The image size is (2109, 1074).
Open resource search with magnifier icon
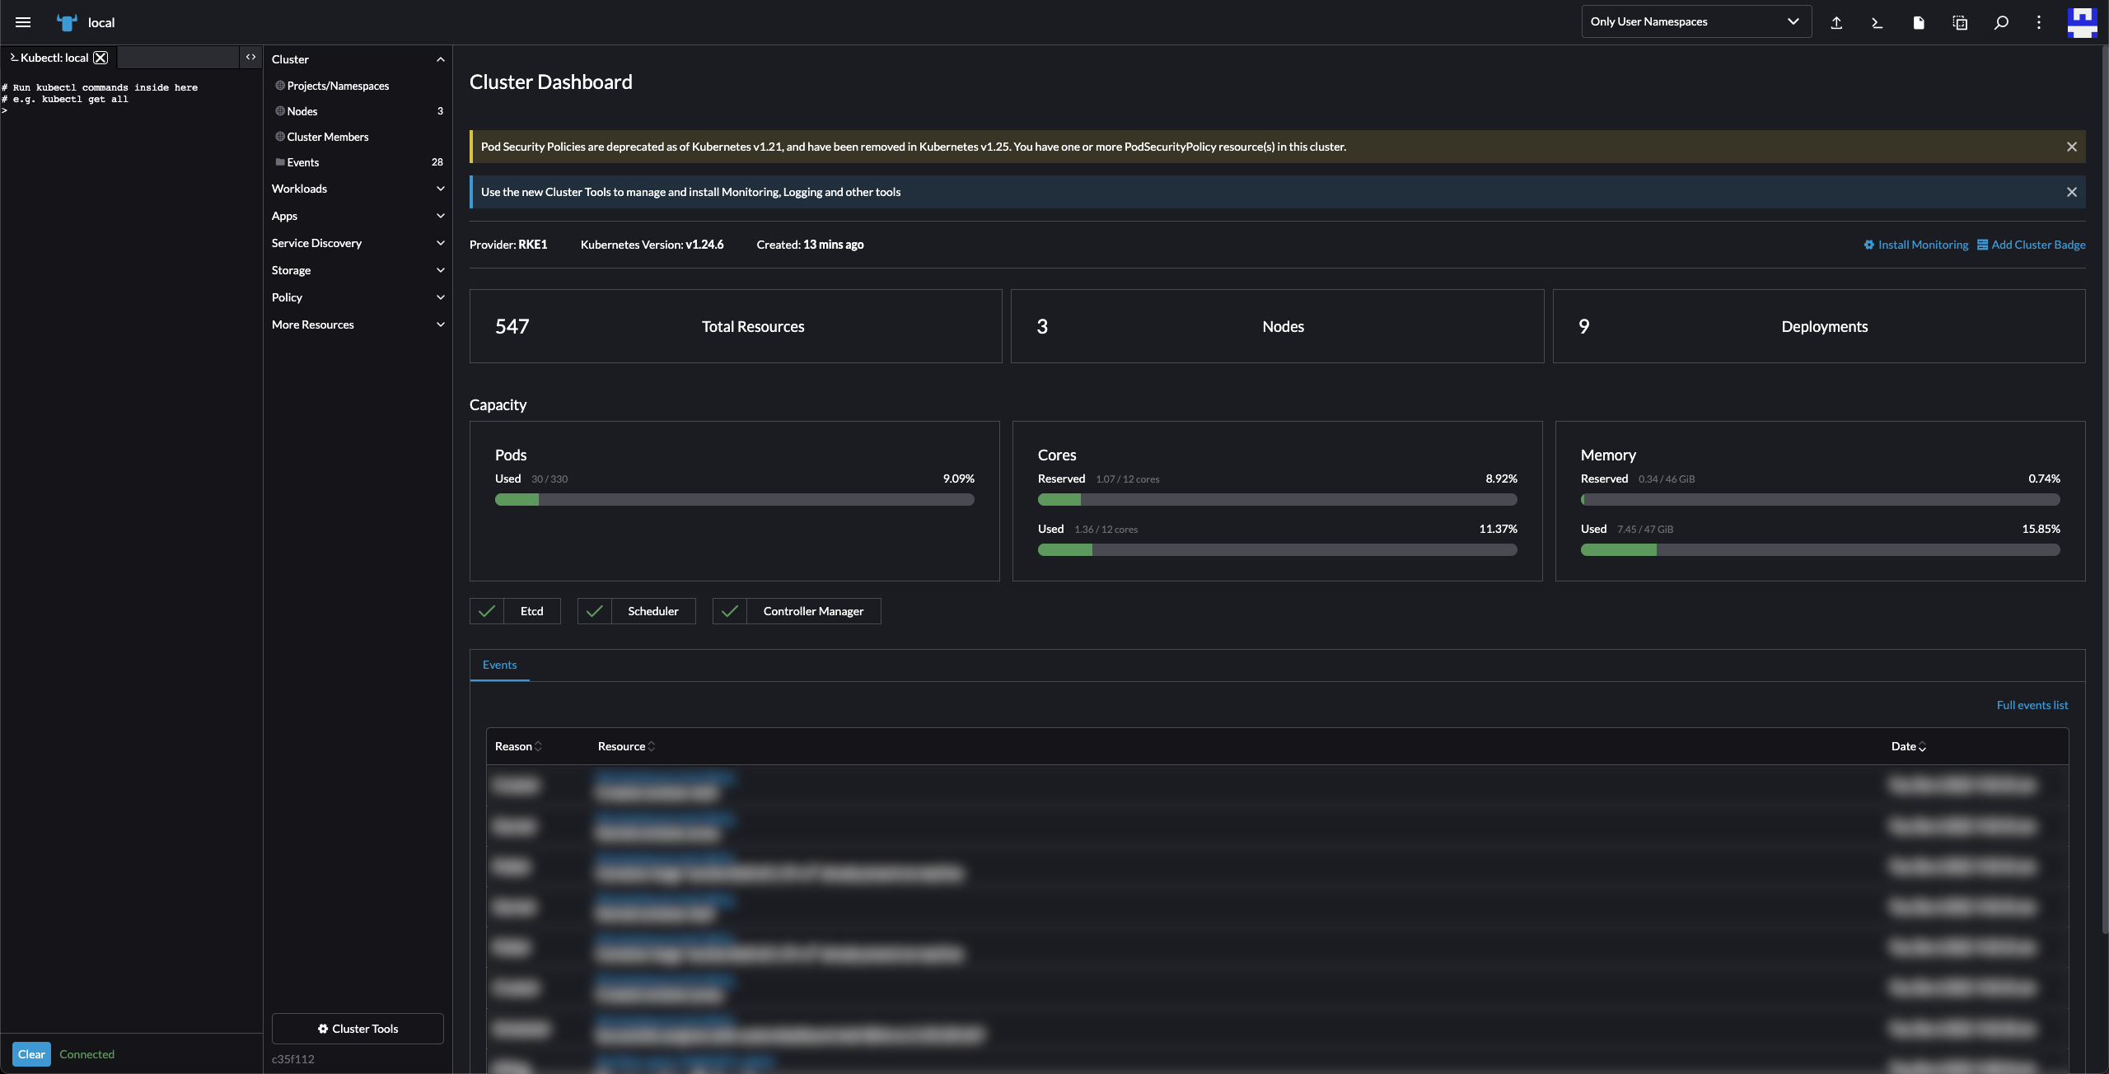tap(2001, 22)
